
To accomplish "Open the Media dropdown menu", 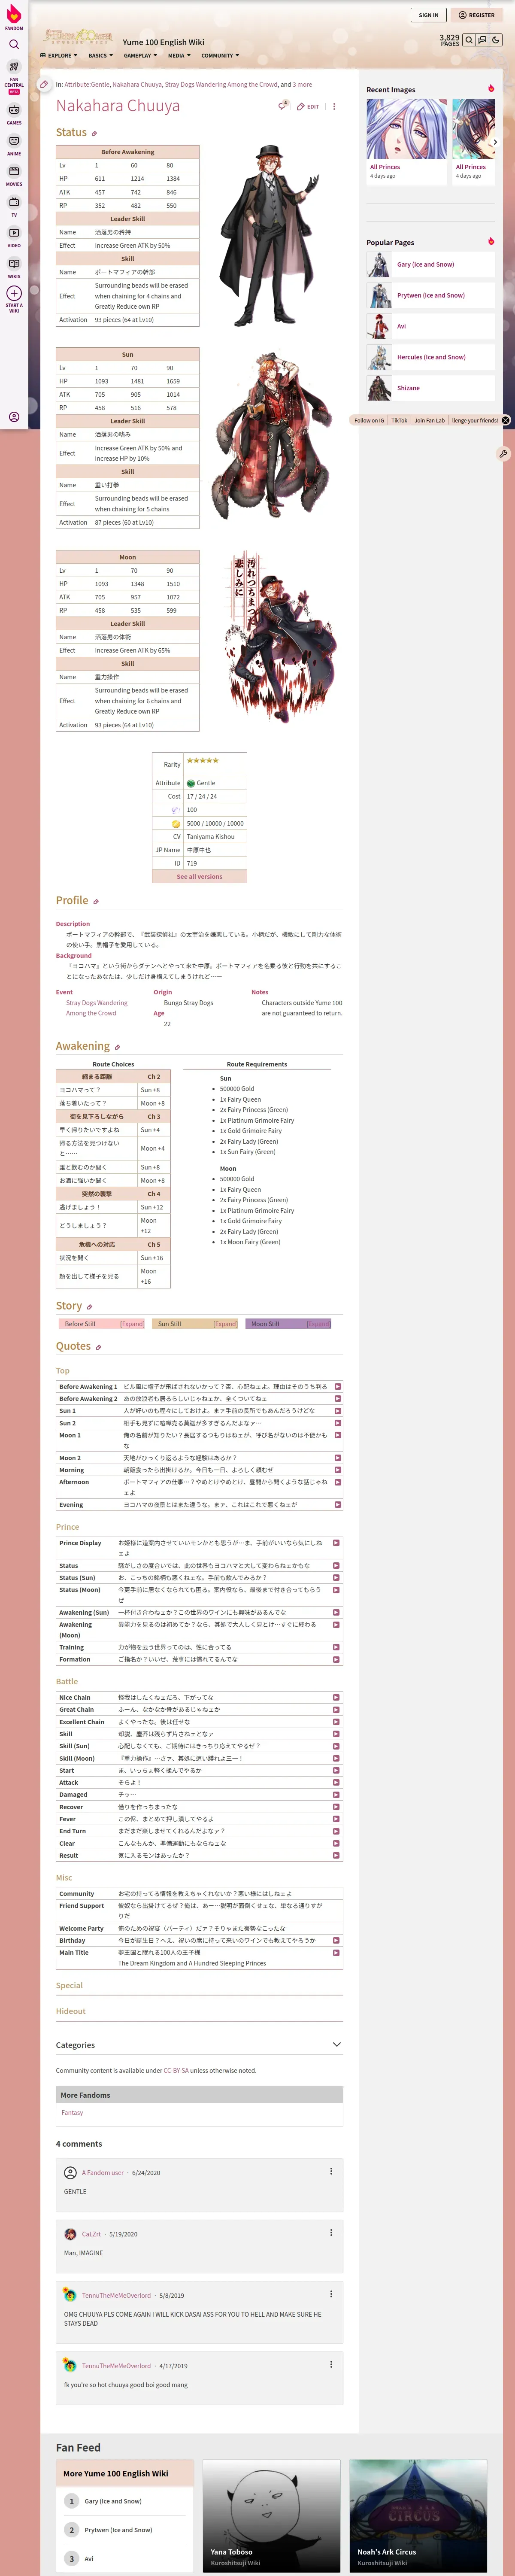I will coord(179,56).
